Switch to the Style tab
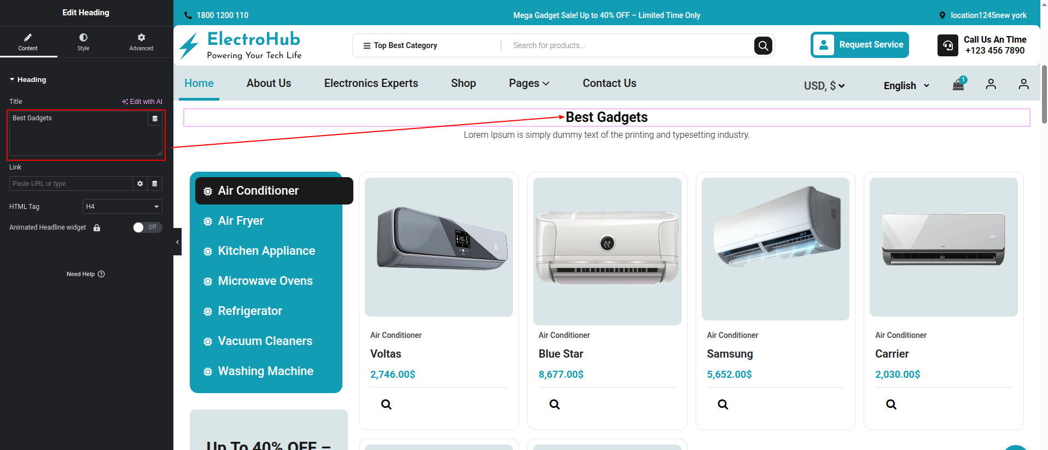 [83, 42]
